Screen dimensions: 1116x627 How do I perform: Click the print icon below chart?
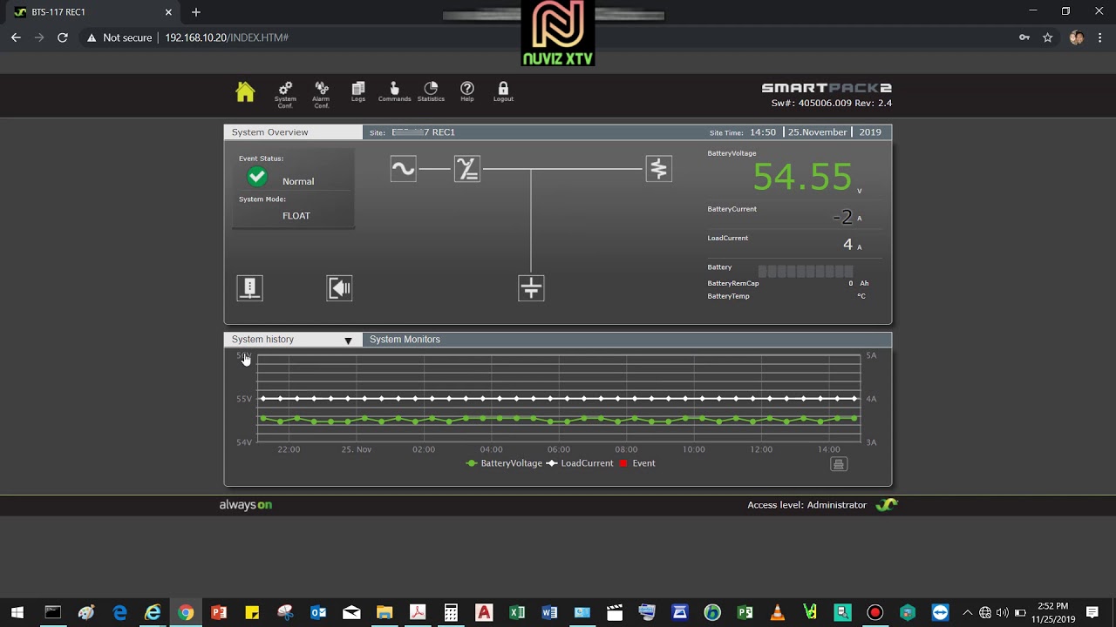coord(839,464)
